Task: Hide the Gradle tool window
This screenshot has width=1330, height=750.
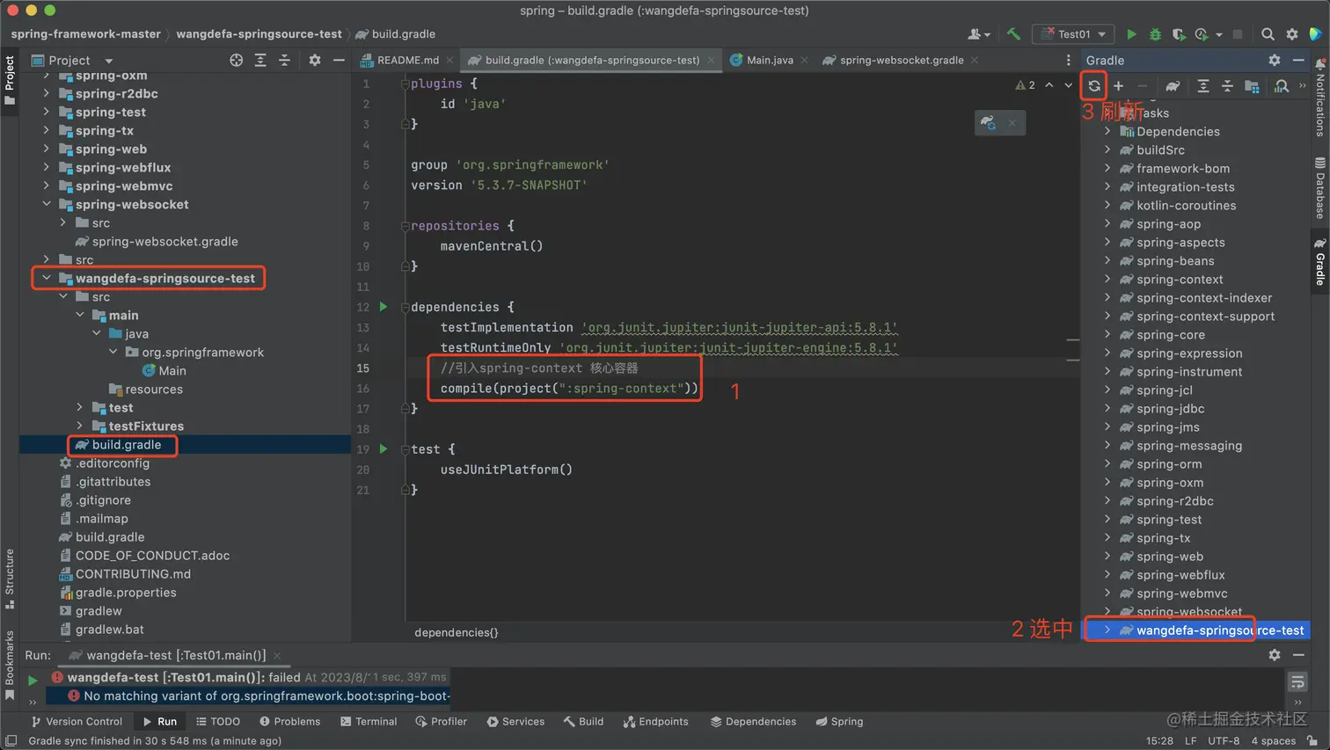Action: [x=1298, y=60]
